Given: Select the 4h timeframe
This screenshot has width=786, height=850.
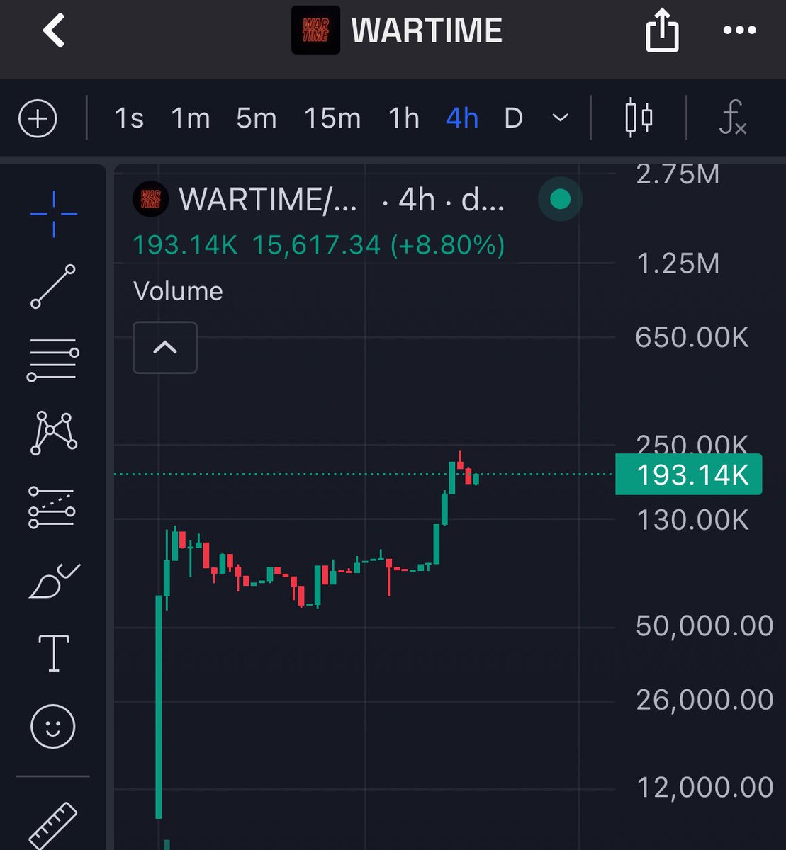Looking at the screenshot, I should pyautogui.click(x=462, y=118).
